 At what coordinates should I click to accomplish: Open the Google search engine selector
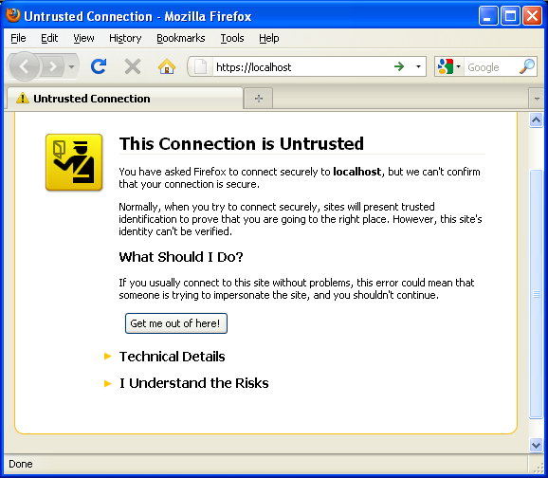449,66
